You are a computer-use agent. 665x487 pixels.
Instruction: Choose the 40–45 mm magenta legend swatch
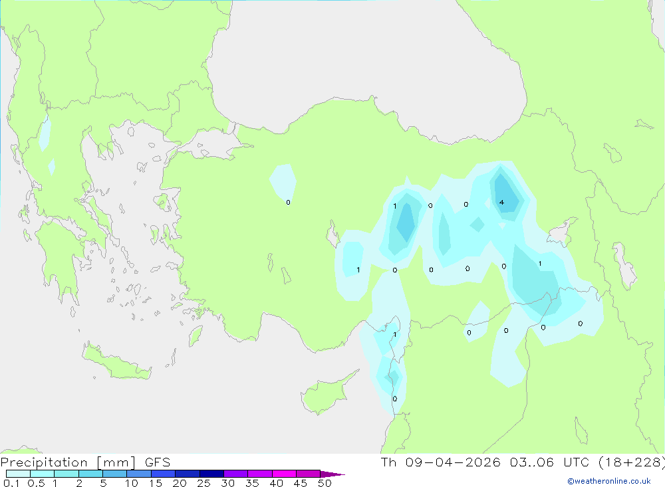[x=284, y=474]
